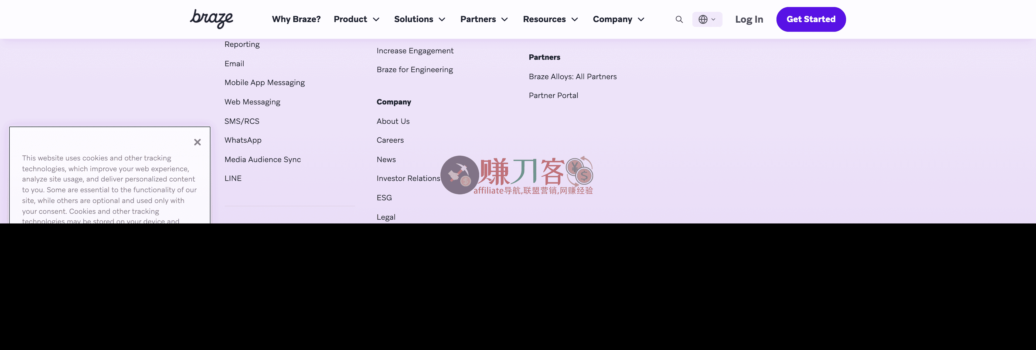Image resolution: width=1036 pixels, height=350 pixels.
Task: Visit the Investor Relations page
Action: tap(408, 178)
